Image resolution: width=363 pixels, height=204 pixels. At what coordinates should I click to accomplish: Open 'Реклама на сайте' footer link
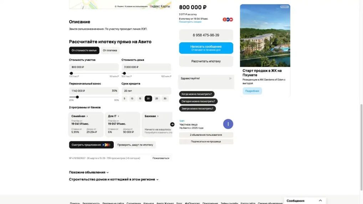click(113, 203)
